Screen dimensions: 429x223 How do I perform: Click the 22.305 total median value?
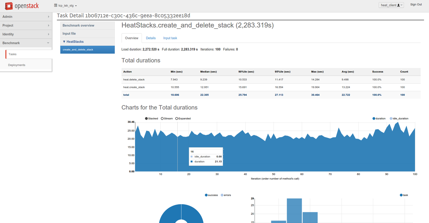click(x=204, y=95)
